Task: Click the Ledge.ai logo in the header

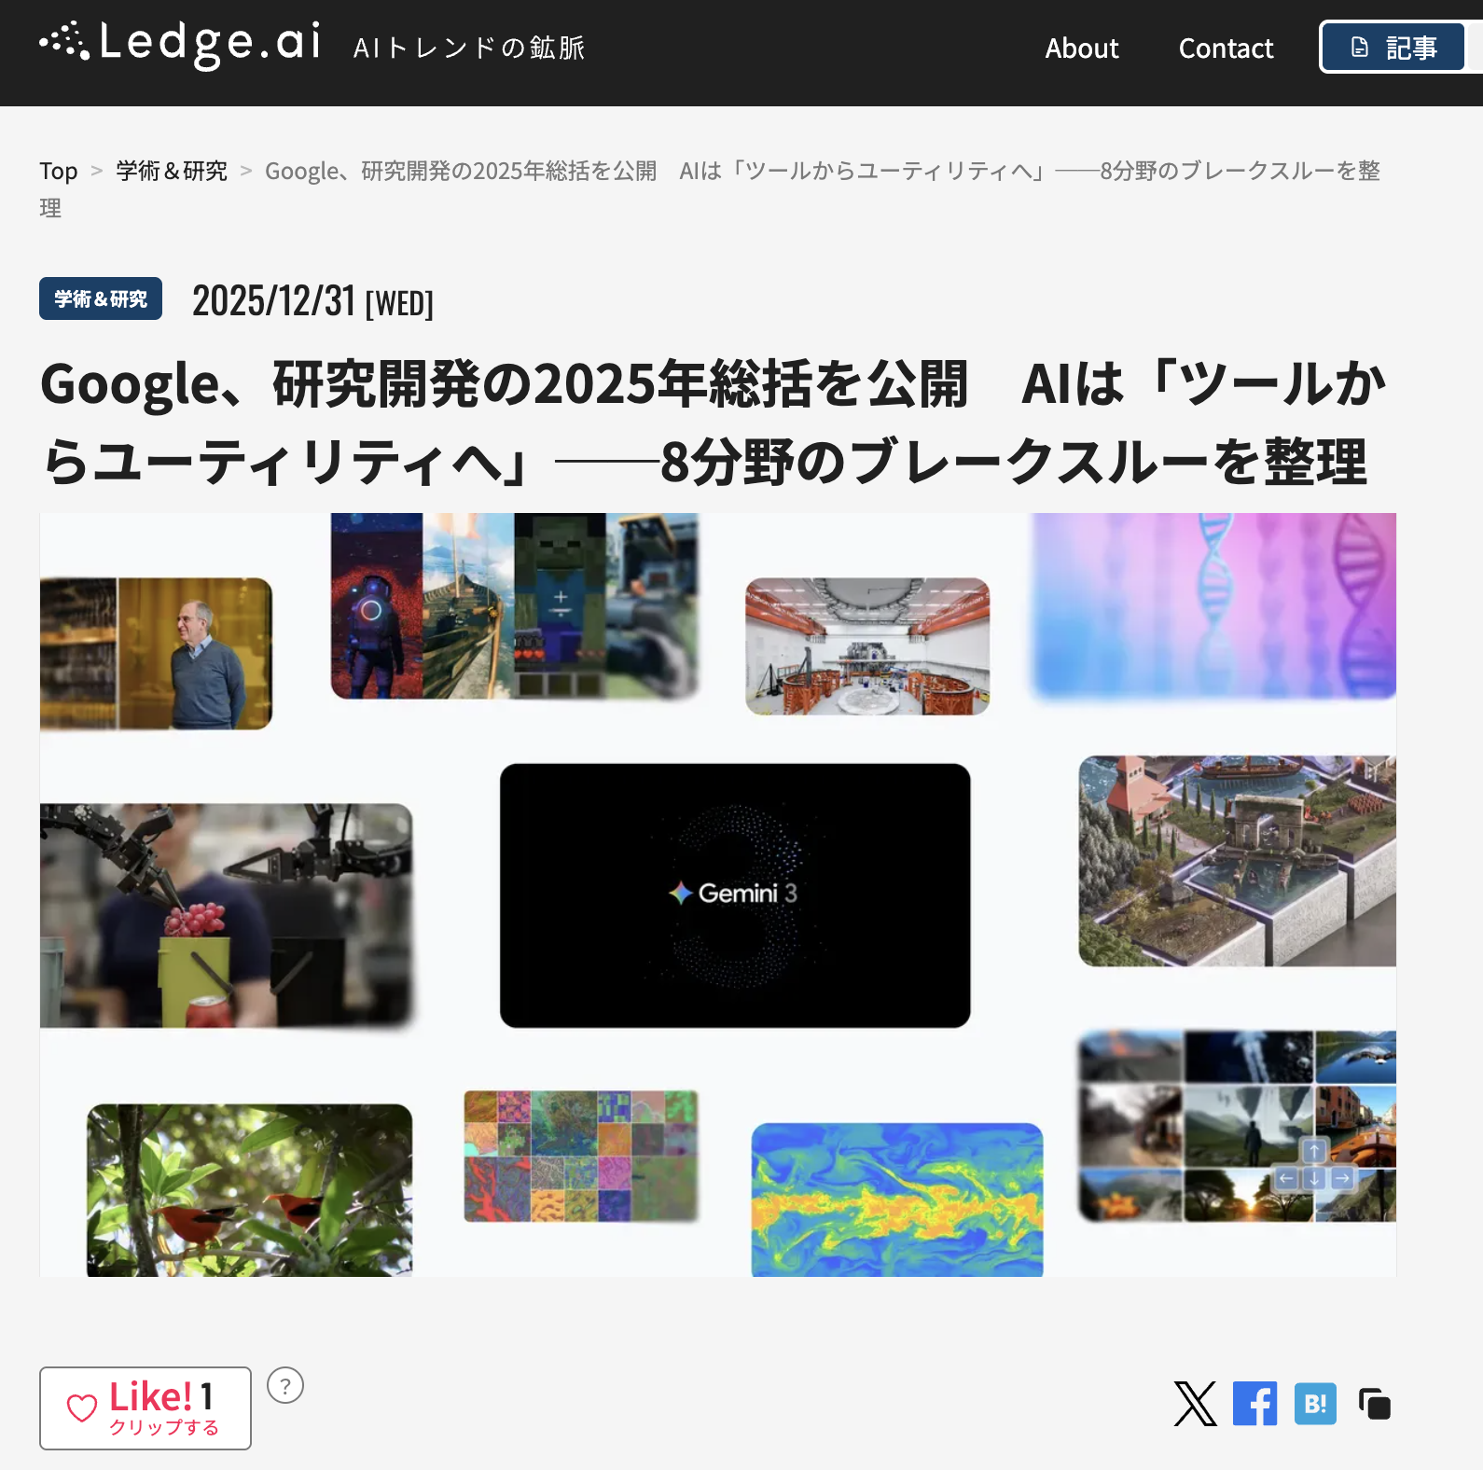Action: 181,44
